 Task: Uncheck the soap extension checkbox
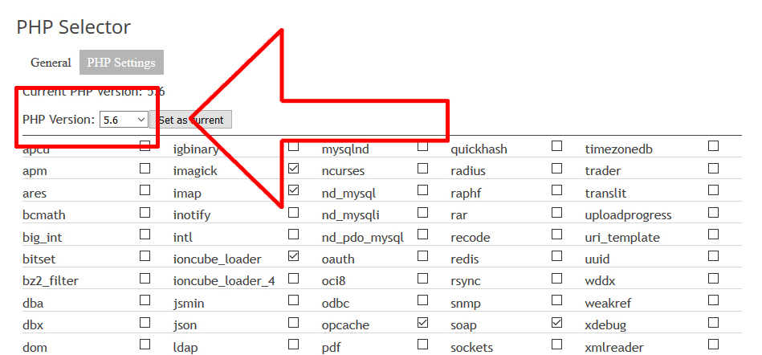point(556,323)
